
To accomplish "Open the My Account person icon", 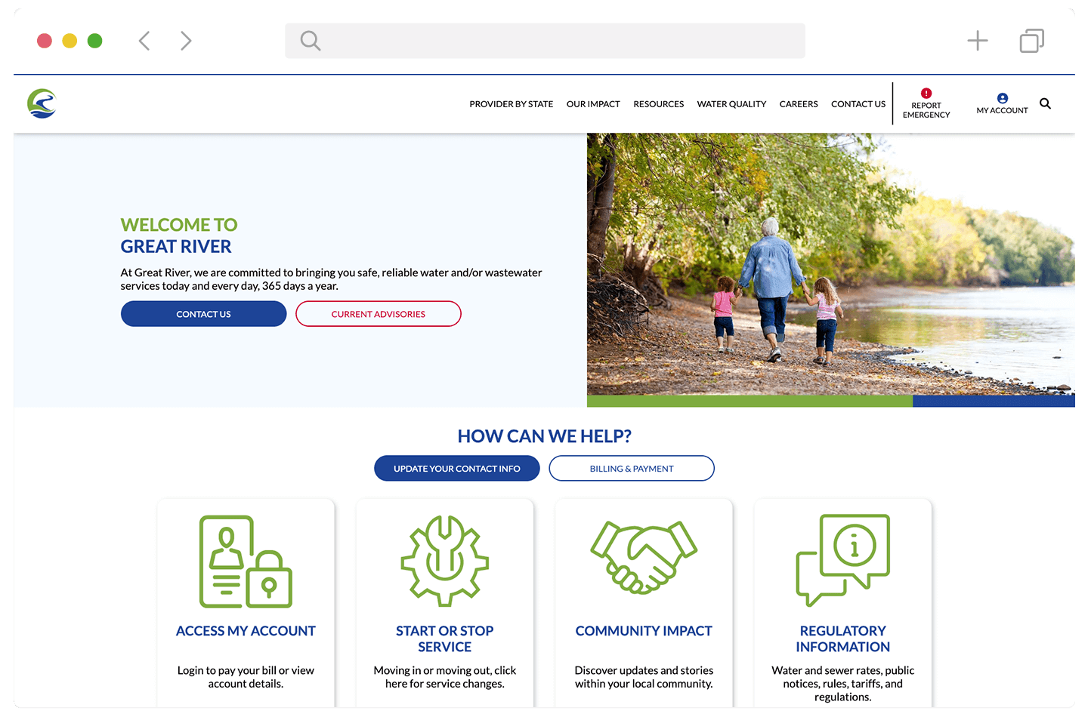I will tap(1003, 97).
